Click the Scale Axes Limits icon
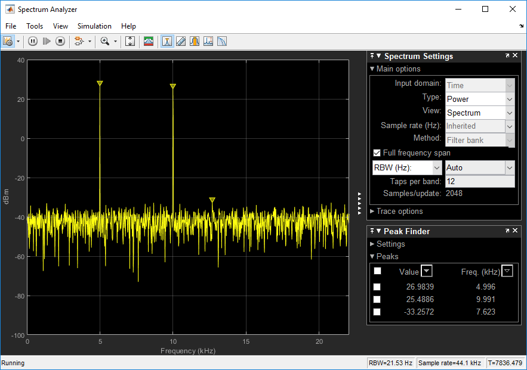The height and width of the screenshot is (370, 527). (x=130, y=41)
